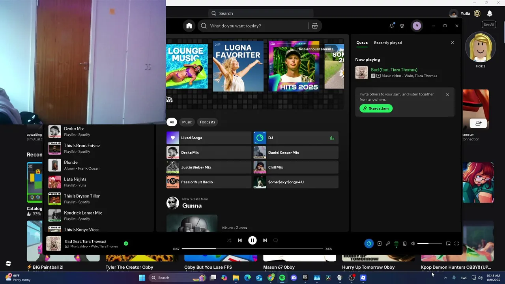Screen dimensions: 505x284
Task: Open the Hits 2025 banner
Action: (294, 66)
